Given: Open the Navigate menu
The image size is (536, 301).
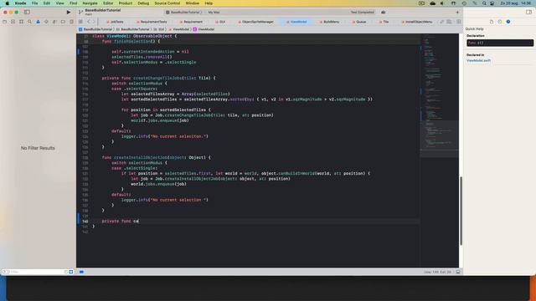Looking at the screenshot, I should 90,3.
